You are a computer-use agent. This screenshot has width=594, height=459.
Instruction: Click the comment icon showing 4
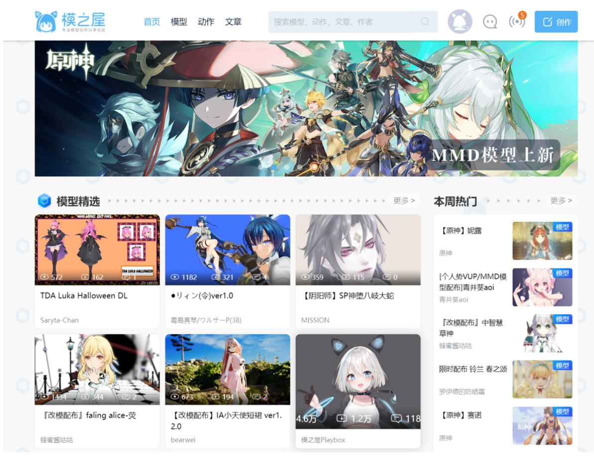pyautogui.click(x=257, y=277)
